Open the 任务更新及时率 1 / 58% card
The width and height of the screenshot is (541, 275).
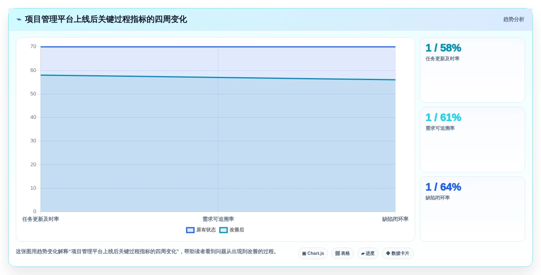click(x=473, y=70)
